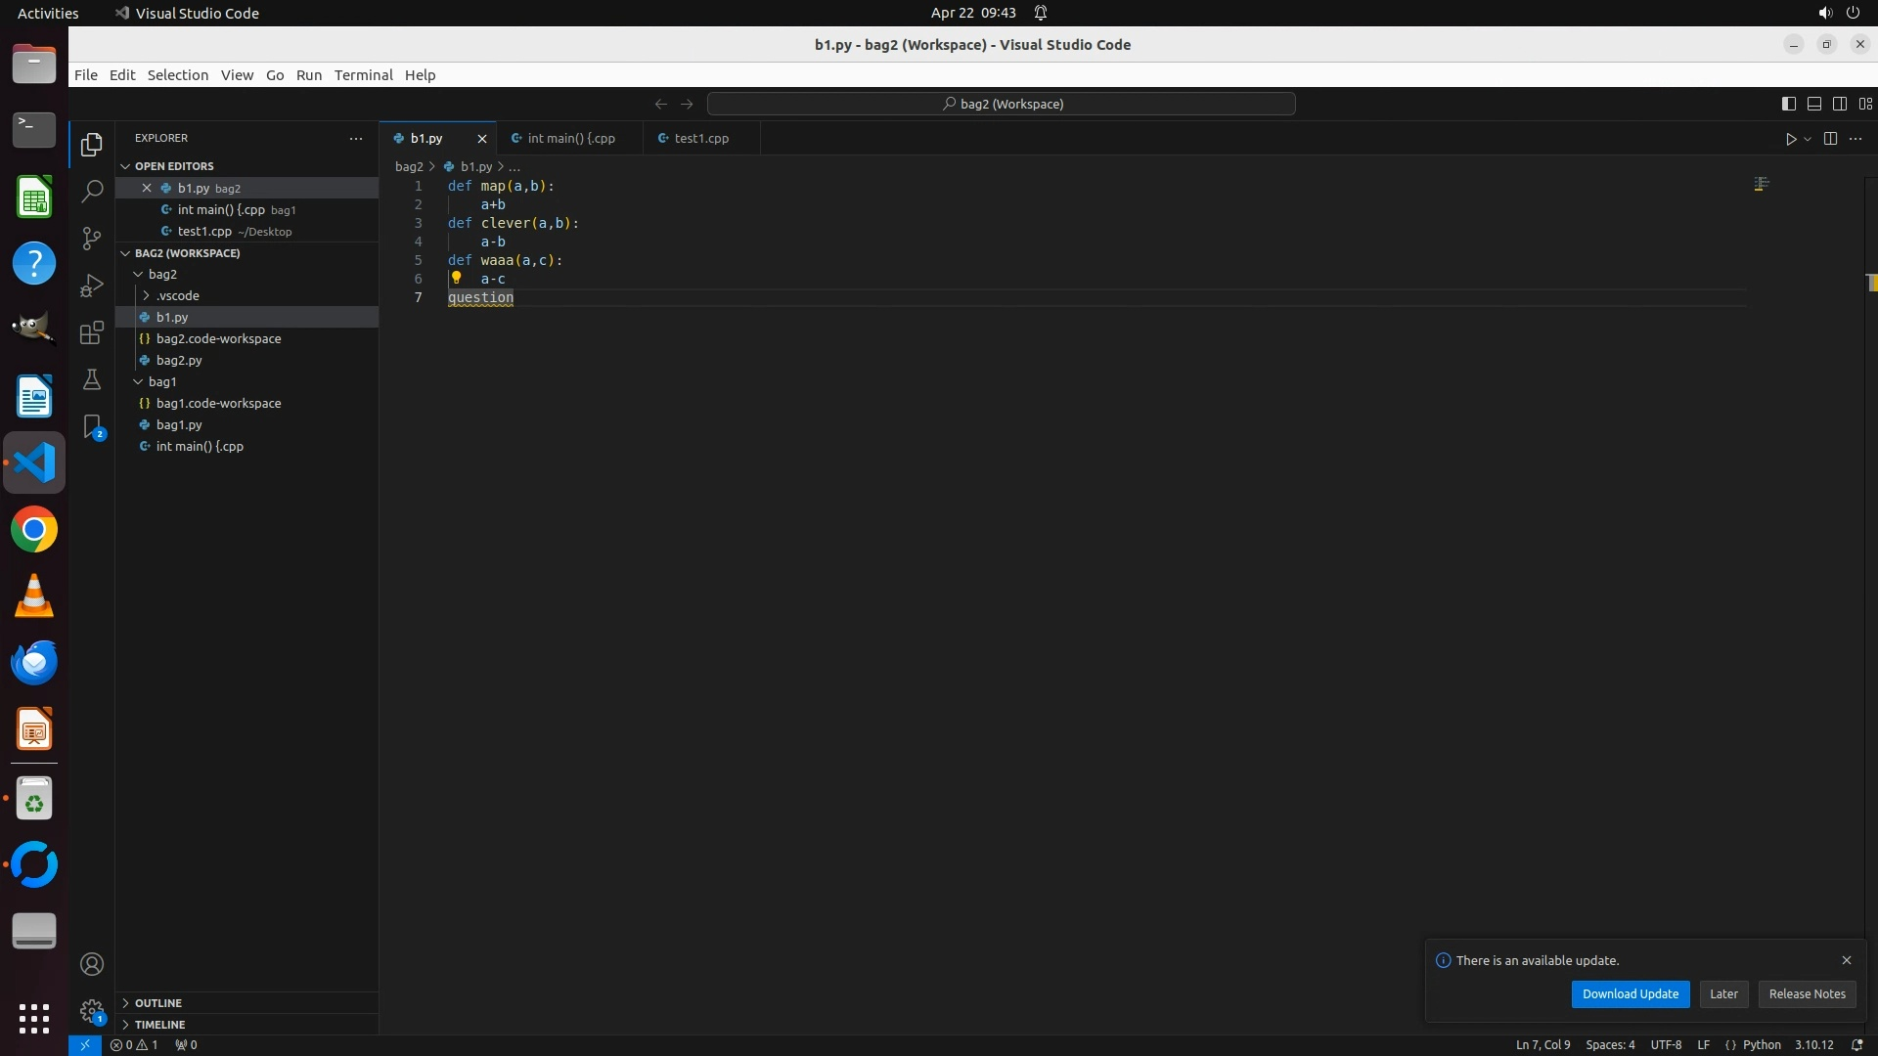Image resolution: width=1878 pixels, height=1056 pixels.
Task: Open the Testing flask view
Action: [x=92, y=379]
